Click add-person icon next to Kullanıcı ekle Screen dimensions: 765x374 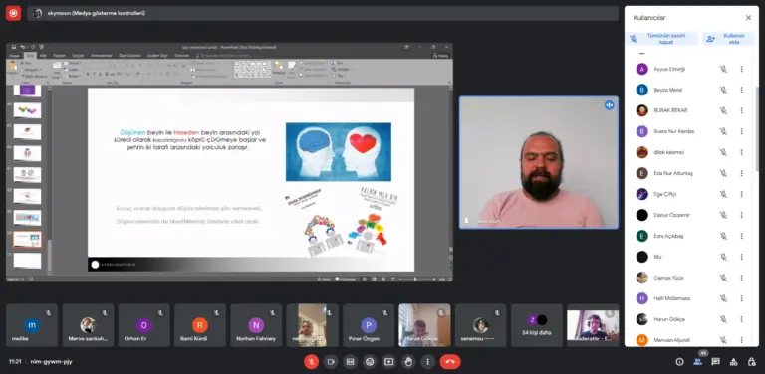coord(711,39)
